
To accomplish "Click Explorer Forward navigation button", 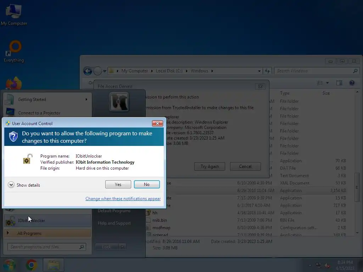I will [98, 71].
